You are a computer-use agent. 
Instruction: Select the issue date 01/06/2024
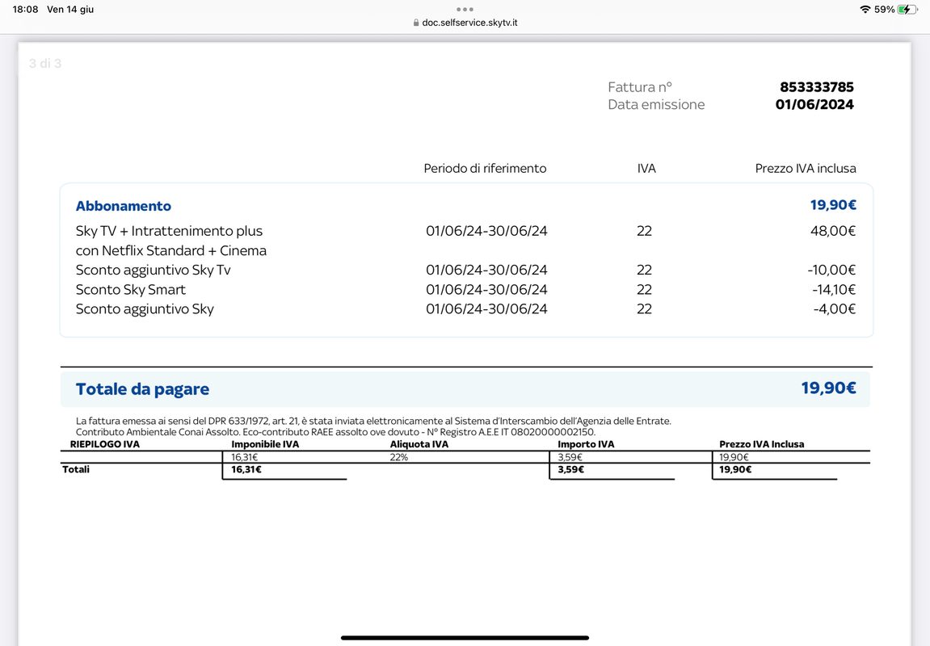814,104
